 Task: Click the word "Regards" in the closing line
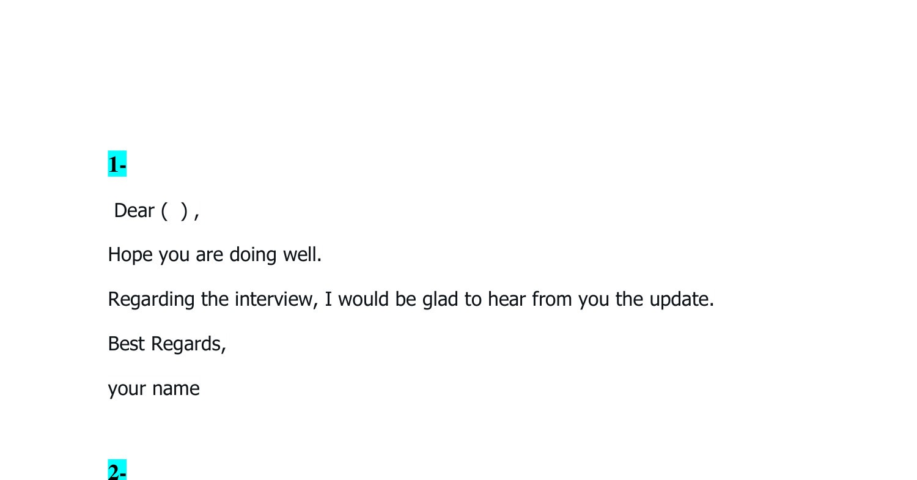click(x=186, y=344)
